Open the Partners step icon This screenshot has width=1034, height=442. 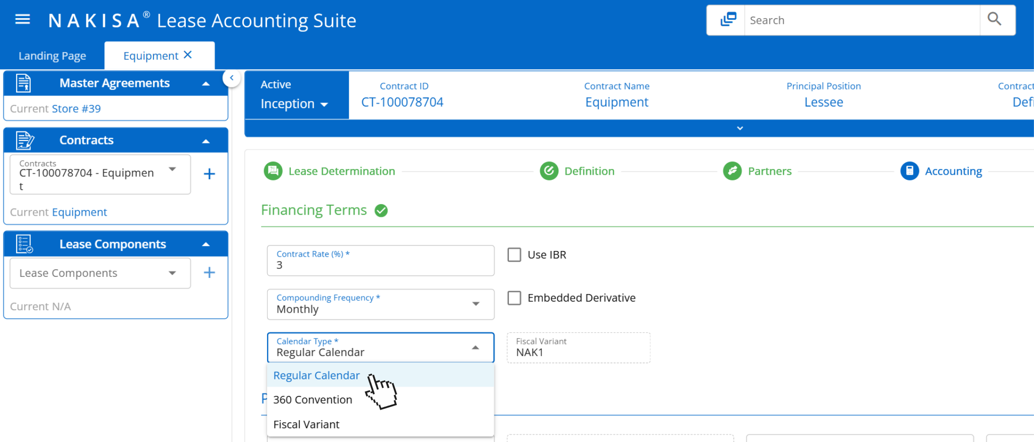tap(732, 171)
